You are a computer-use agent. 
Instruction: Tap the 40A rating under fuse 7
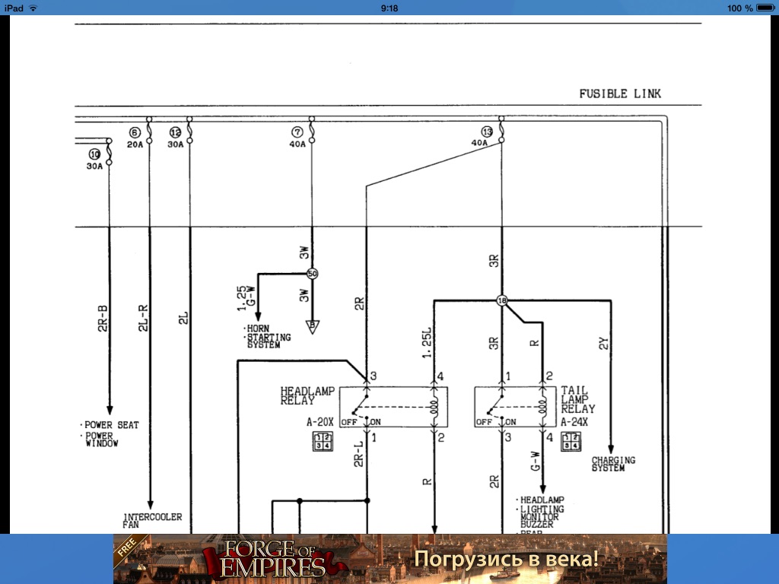pyautogui.click(x=297, y=144)
